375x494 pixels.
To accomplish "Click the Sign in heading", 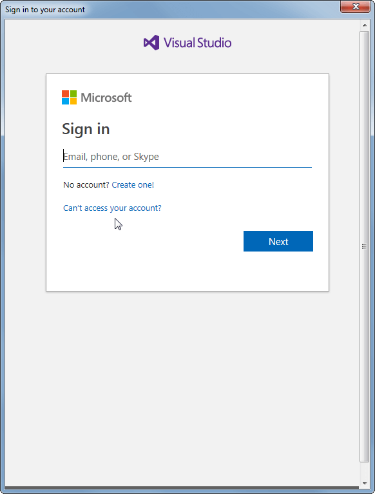I will coord(86,129).
